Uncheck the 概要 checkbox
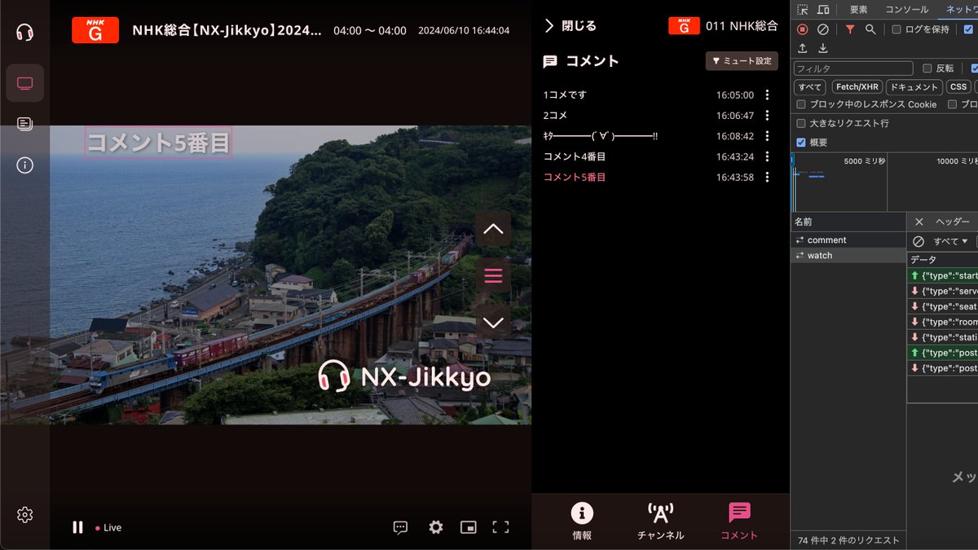The width and height of the screenshot is (978, 550). click(801, 143)
